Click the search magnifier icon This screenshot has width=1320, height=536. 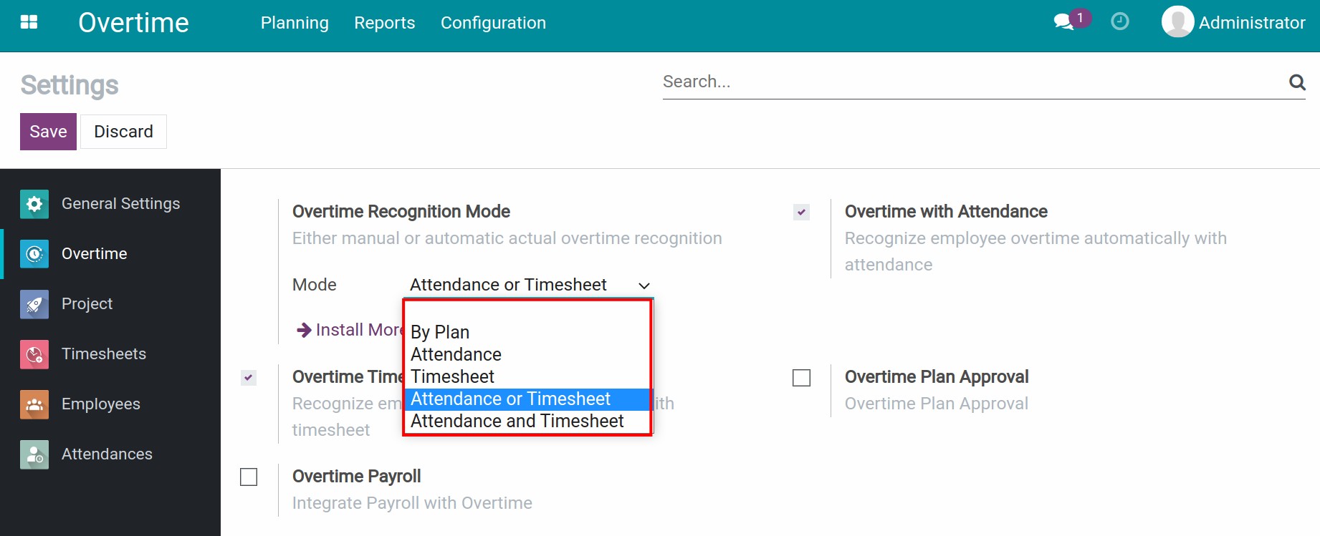[1297, 82]
